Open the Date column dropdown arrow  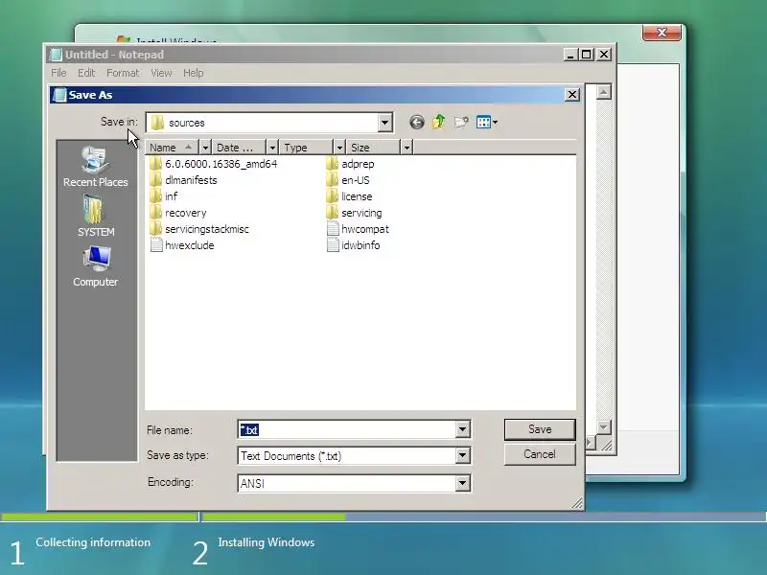click(272, 148)
